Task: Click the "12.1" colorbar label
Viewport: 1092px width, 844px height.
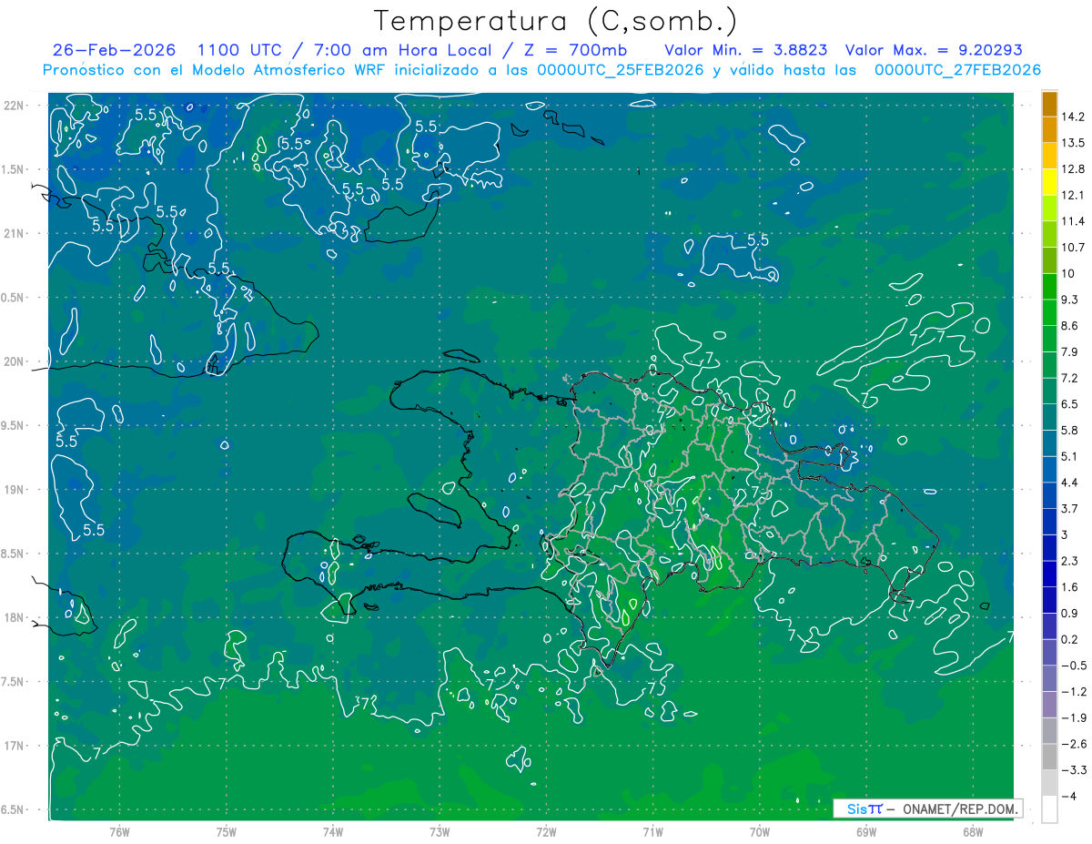Action: pos(1073,195)
